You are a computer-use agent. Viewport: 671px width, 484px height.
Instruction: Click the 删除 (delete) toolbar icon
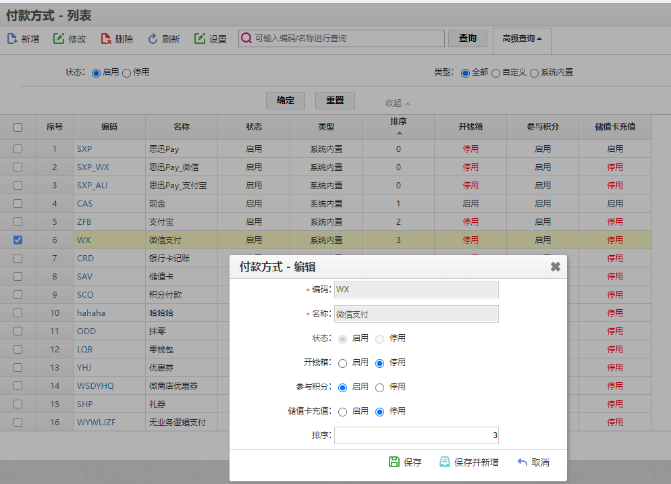click(x=106, y=39)
